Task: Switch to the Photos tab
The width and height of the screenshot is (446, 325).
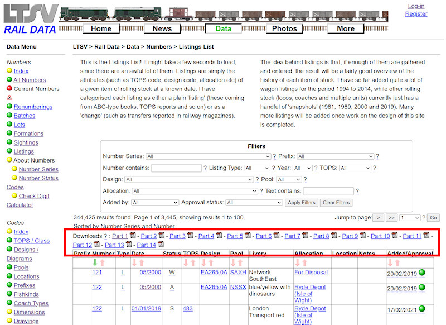Action: point(284,28)
